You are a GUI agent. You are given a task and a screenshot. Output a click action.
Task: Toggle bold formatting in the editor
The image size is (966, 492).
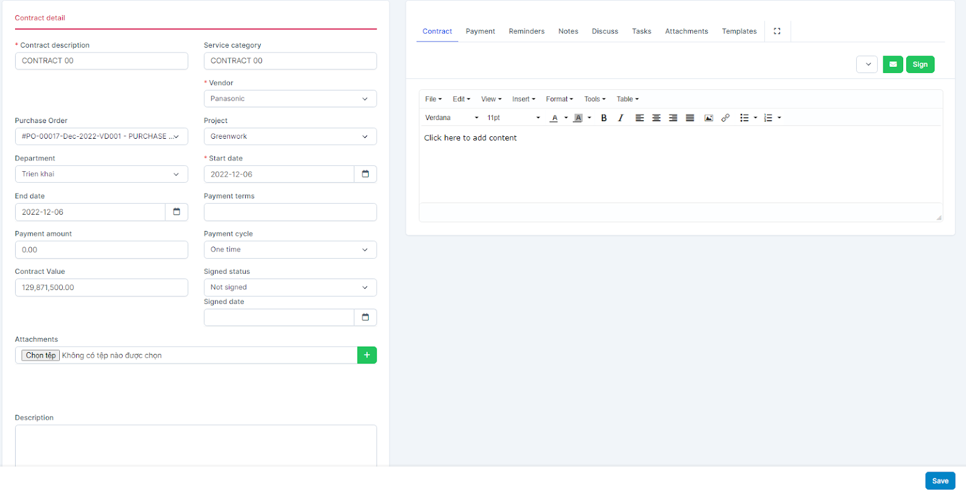pos(604,118)
